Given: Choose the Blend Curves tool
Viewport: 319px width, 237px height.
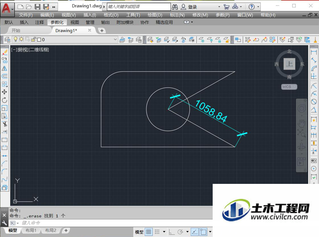Looking at the screenshot, I should 5,179.
